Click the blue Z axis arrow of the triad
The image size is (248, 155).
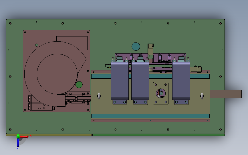click(18, 143)
